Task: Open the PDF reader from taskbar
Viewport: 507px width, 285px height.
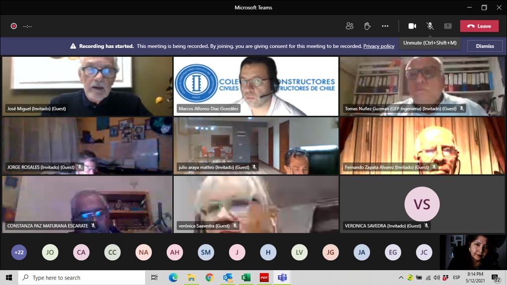Action: click(264, 278)
